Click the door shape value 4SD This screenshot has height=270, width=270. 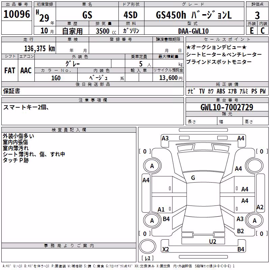[x=131, y=15]
